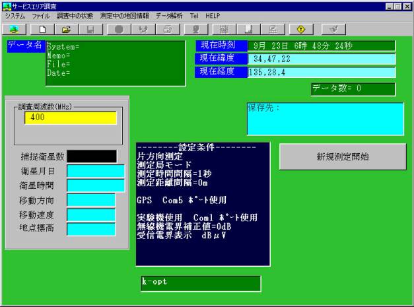
Task: Click the cyan 保存先 text box
Action: click(325, 119)
